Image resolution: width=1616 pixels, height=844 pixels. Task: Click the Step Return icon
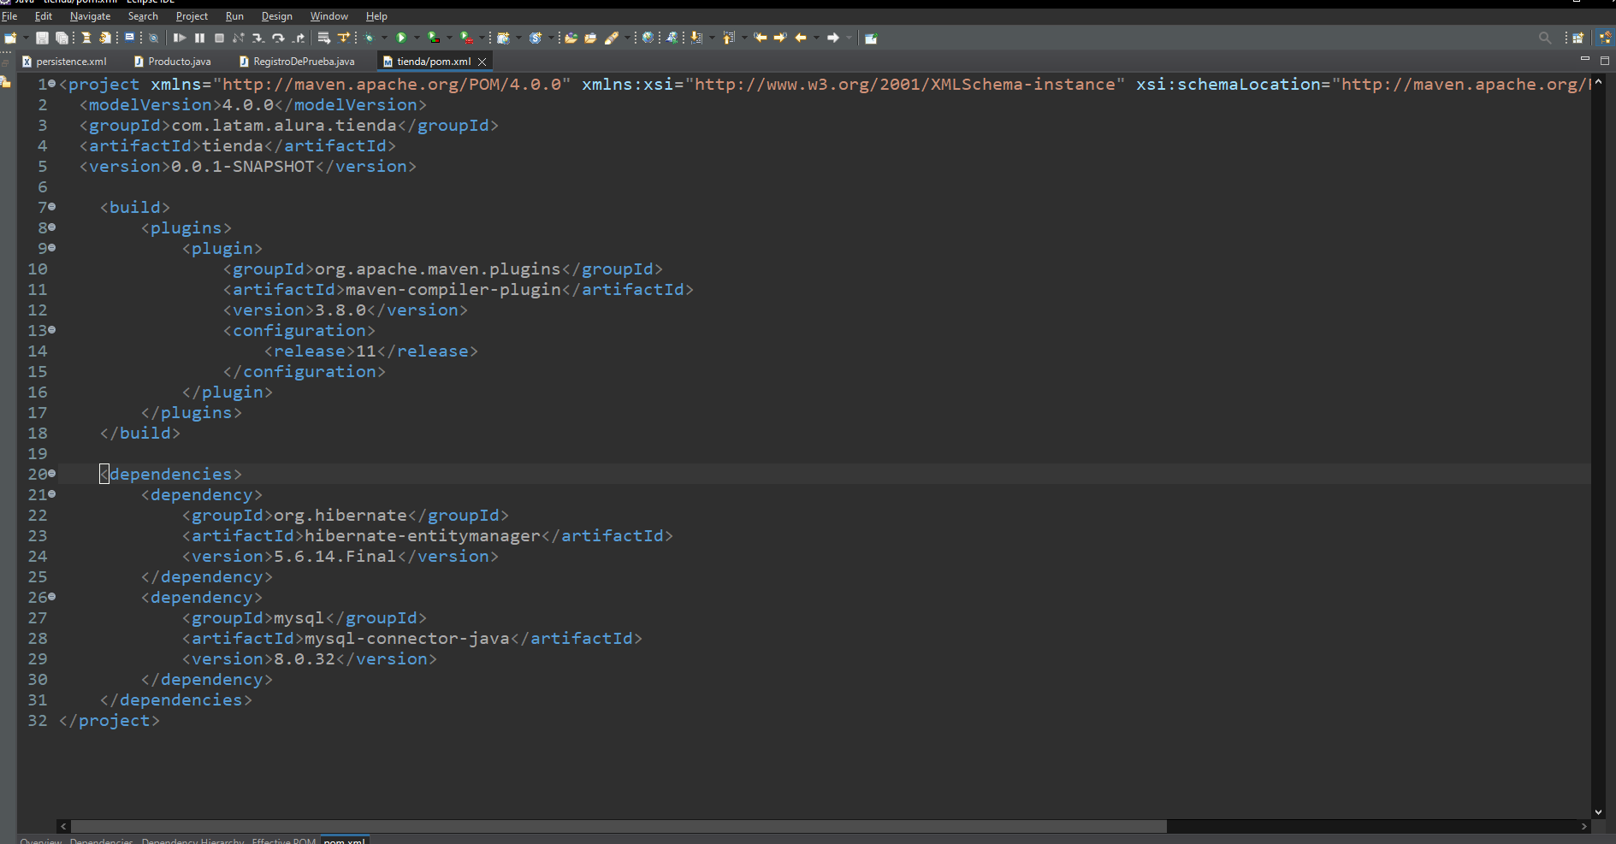pyautogui.click(x=298, y=38)
